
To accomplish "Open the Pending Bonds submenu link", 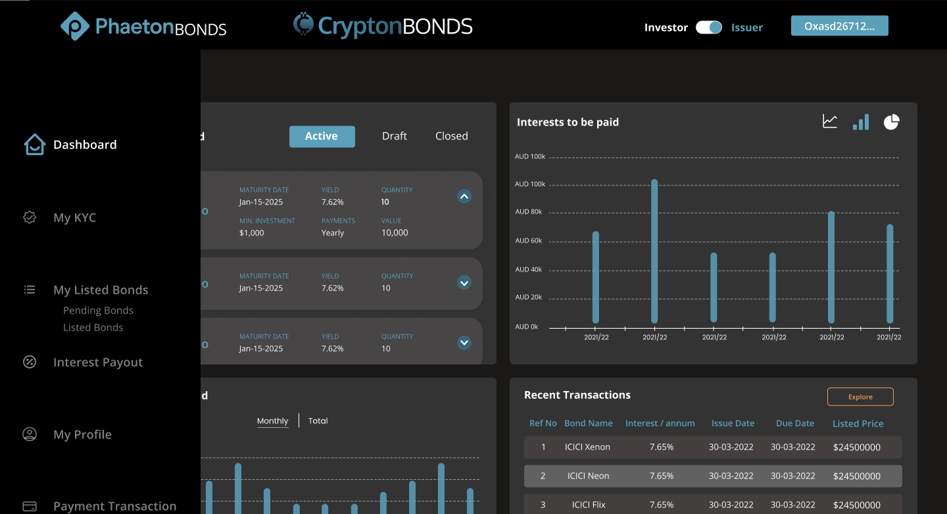I will click(x=98, y=310).
